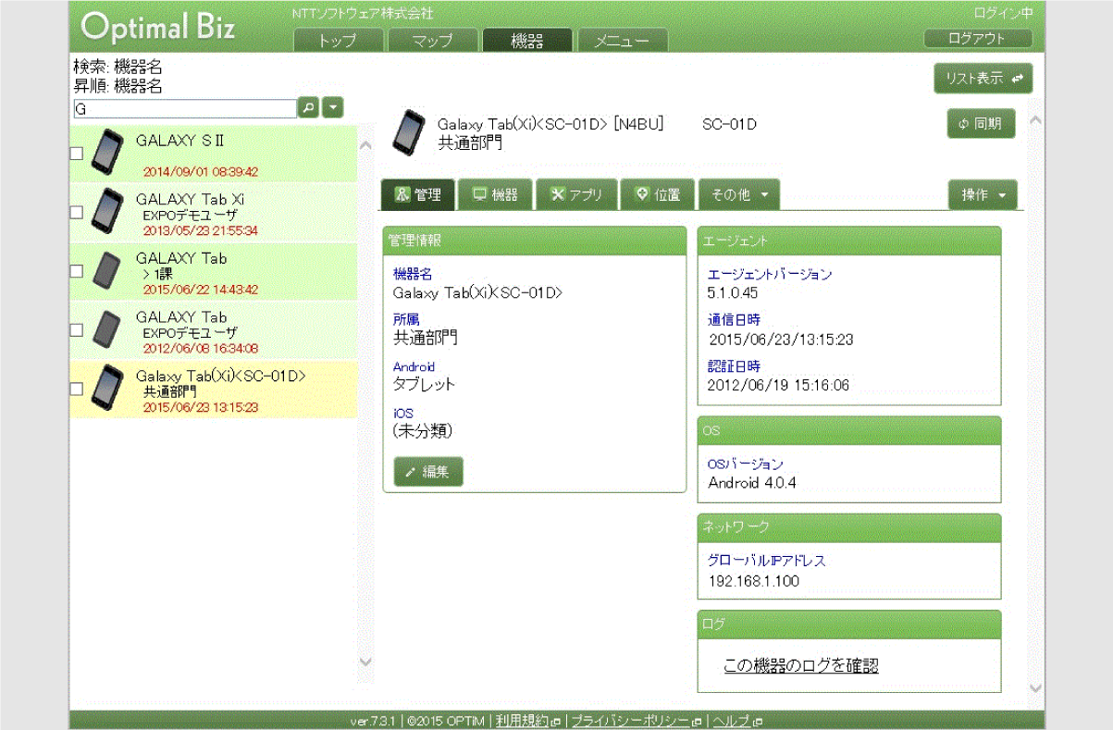Expand the 操作 actions dropdown
1113x730 pixels.
[x=982, y=194]
